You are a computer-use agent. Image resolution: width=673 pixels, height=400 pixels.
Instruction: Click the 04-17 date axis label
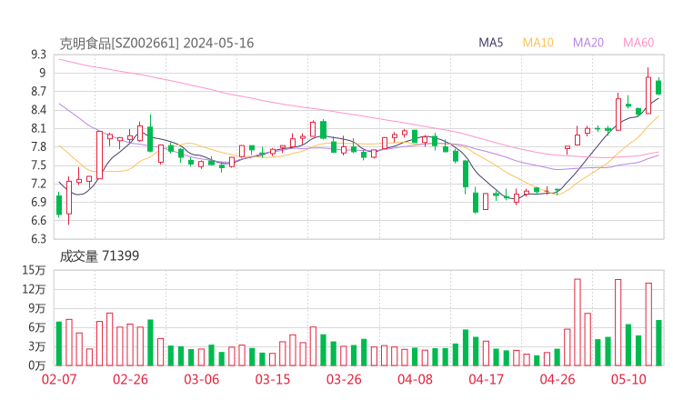point(487,379)
